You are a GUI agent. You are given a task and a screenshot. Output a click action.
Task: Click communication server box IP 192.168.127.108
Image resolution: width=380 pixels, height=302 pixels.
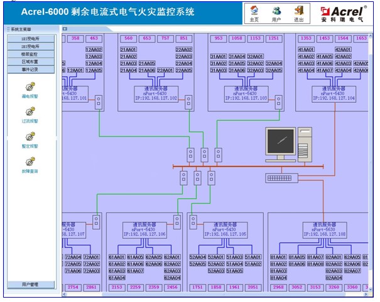tap(325, 230)
